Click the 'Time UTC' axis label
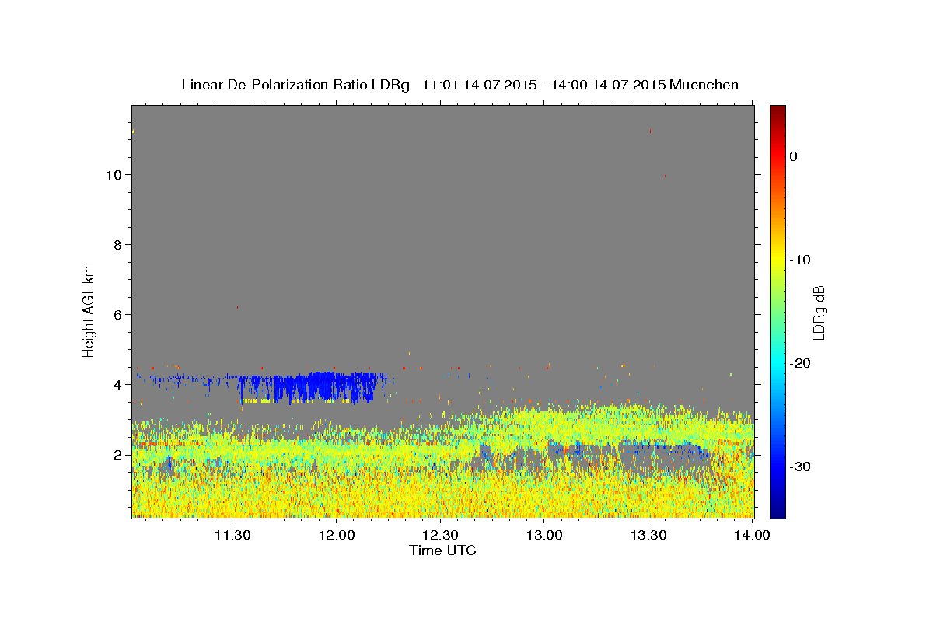Screen dimensions: 933x622 tap(442, 550)
